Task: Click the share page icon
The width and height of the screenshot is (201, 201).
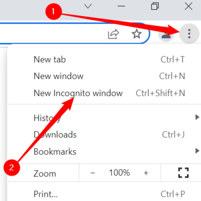Action: click(113, 34)
